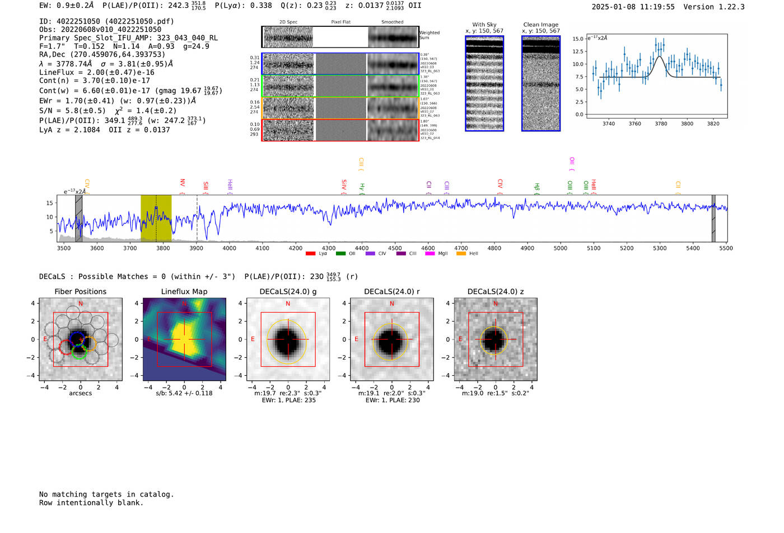Click the m:19.0 re:1.5" caption
Screen dimensions: 784x533
click(495, 393)
